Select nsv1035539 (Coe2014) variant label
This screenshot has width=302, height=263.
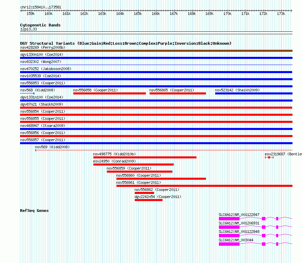(x=41, y=76)
